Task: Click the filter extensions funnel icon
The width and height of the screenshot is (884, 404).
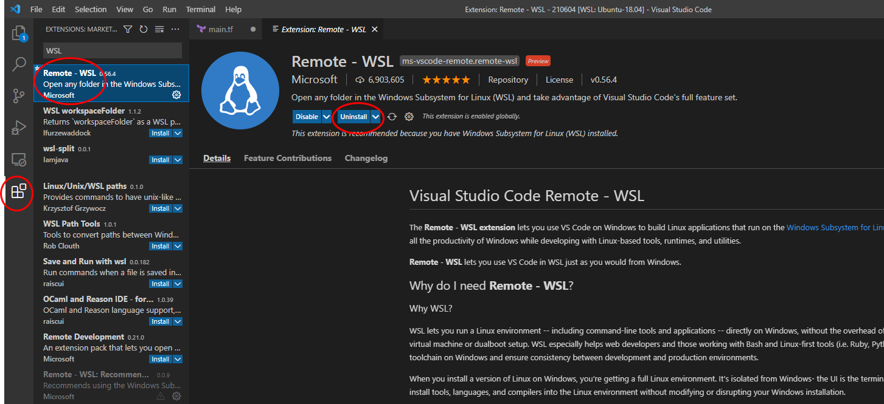Action: tap(128, 29)
